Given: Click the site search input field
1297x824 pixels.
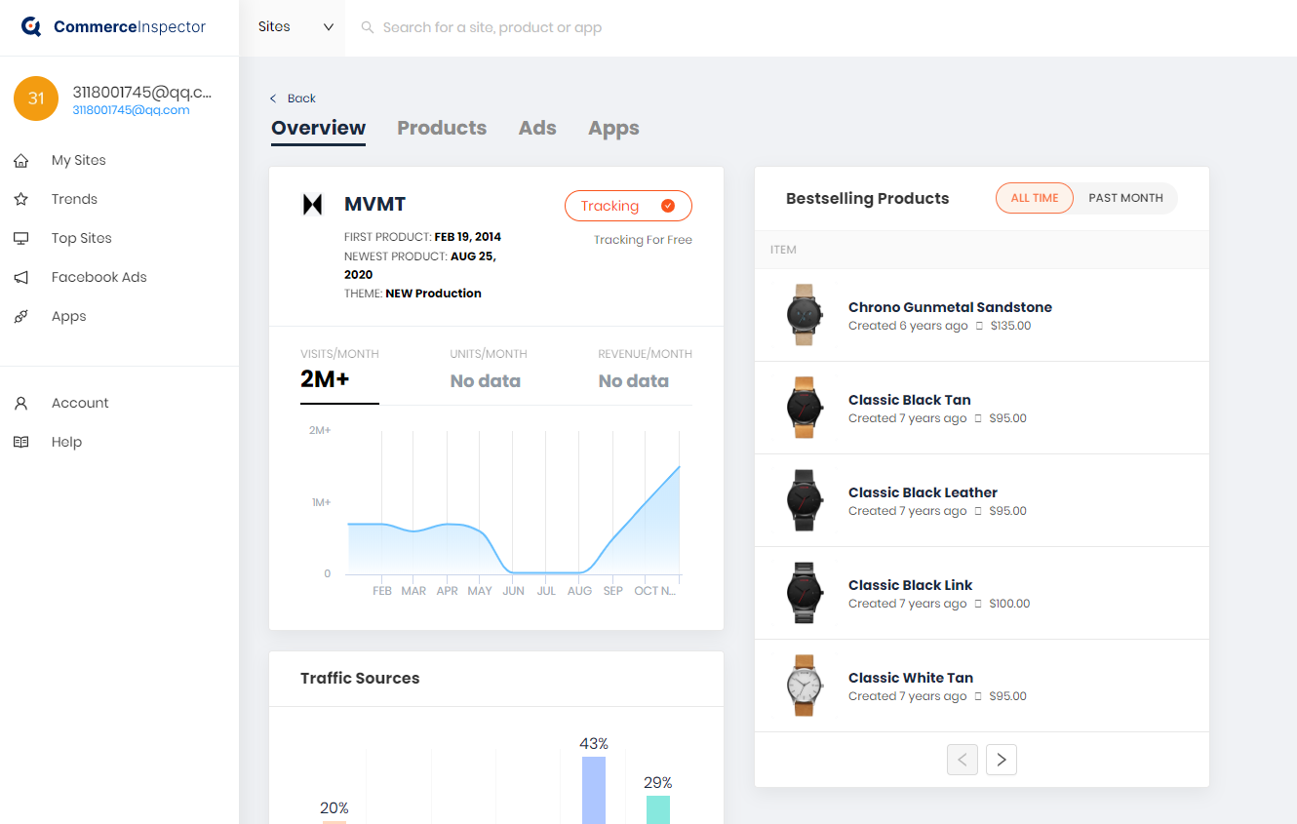Looking at the screenshot, I should tap(585, 27).
